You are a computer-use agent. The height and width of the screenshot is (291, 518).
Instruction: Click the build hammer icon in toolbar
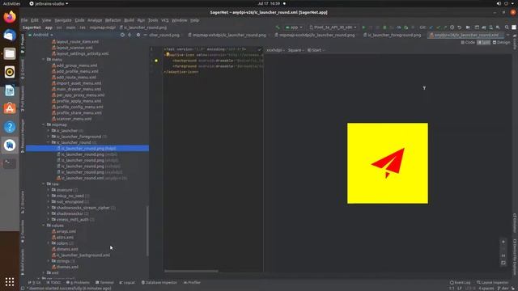coord(278,27)
